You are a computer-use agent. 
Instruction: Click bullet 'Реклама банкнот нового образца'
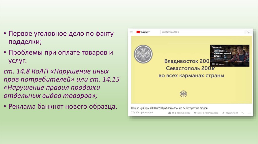[x=63, y=106]
